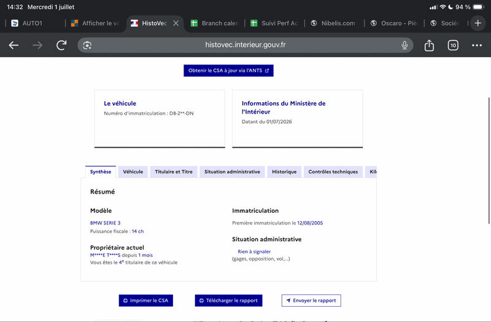The image size is (491, 322).
Task: Go back with the browser back arrow
Action: click(x=14, y=45)
